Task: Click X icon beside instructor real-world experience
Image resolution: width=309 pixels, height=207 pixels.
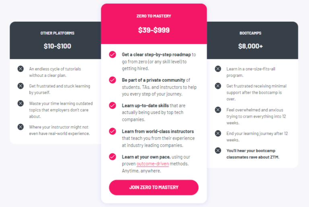Action: coord(21,127)
